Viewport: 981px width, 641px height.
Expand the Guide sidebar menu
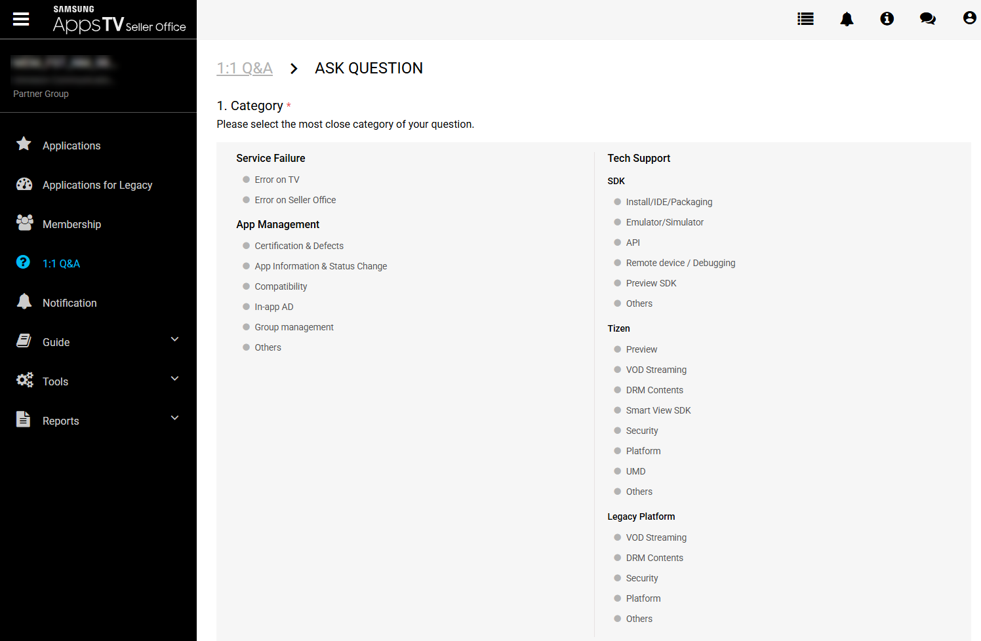174,340
